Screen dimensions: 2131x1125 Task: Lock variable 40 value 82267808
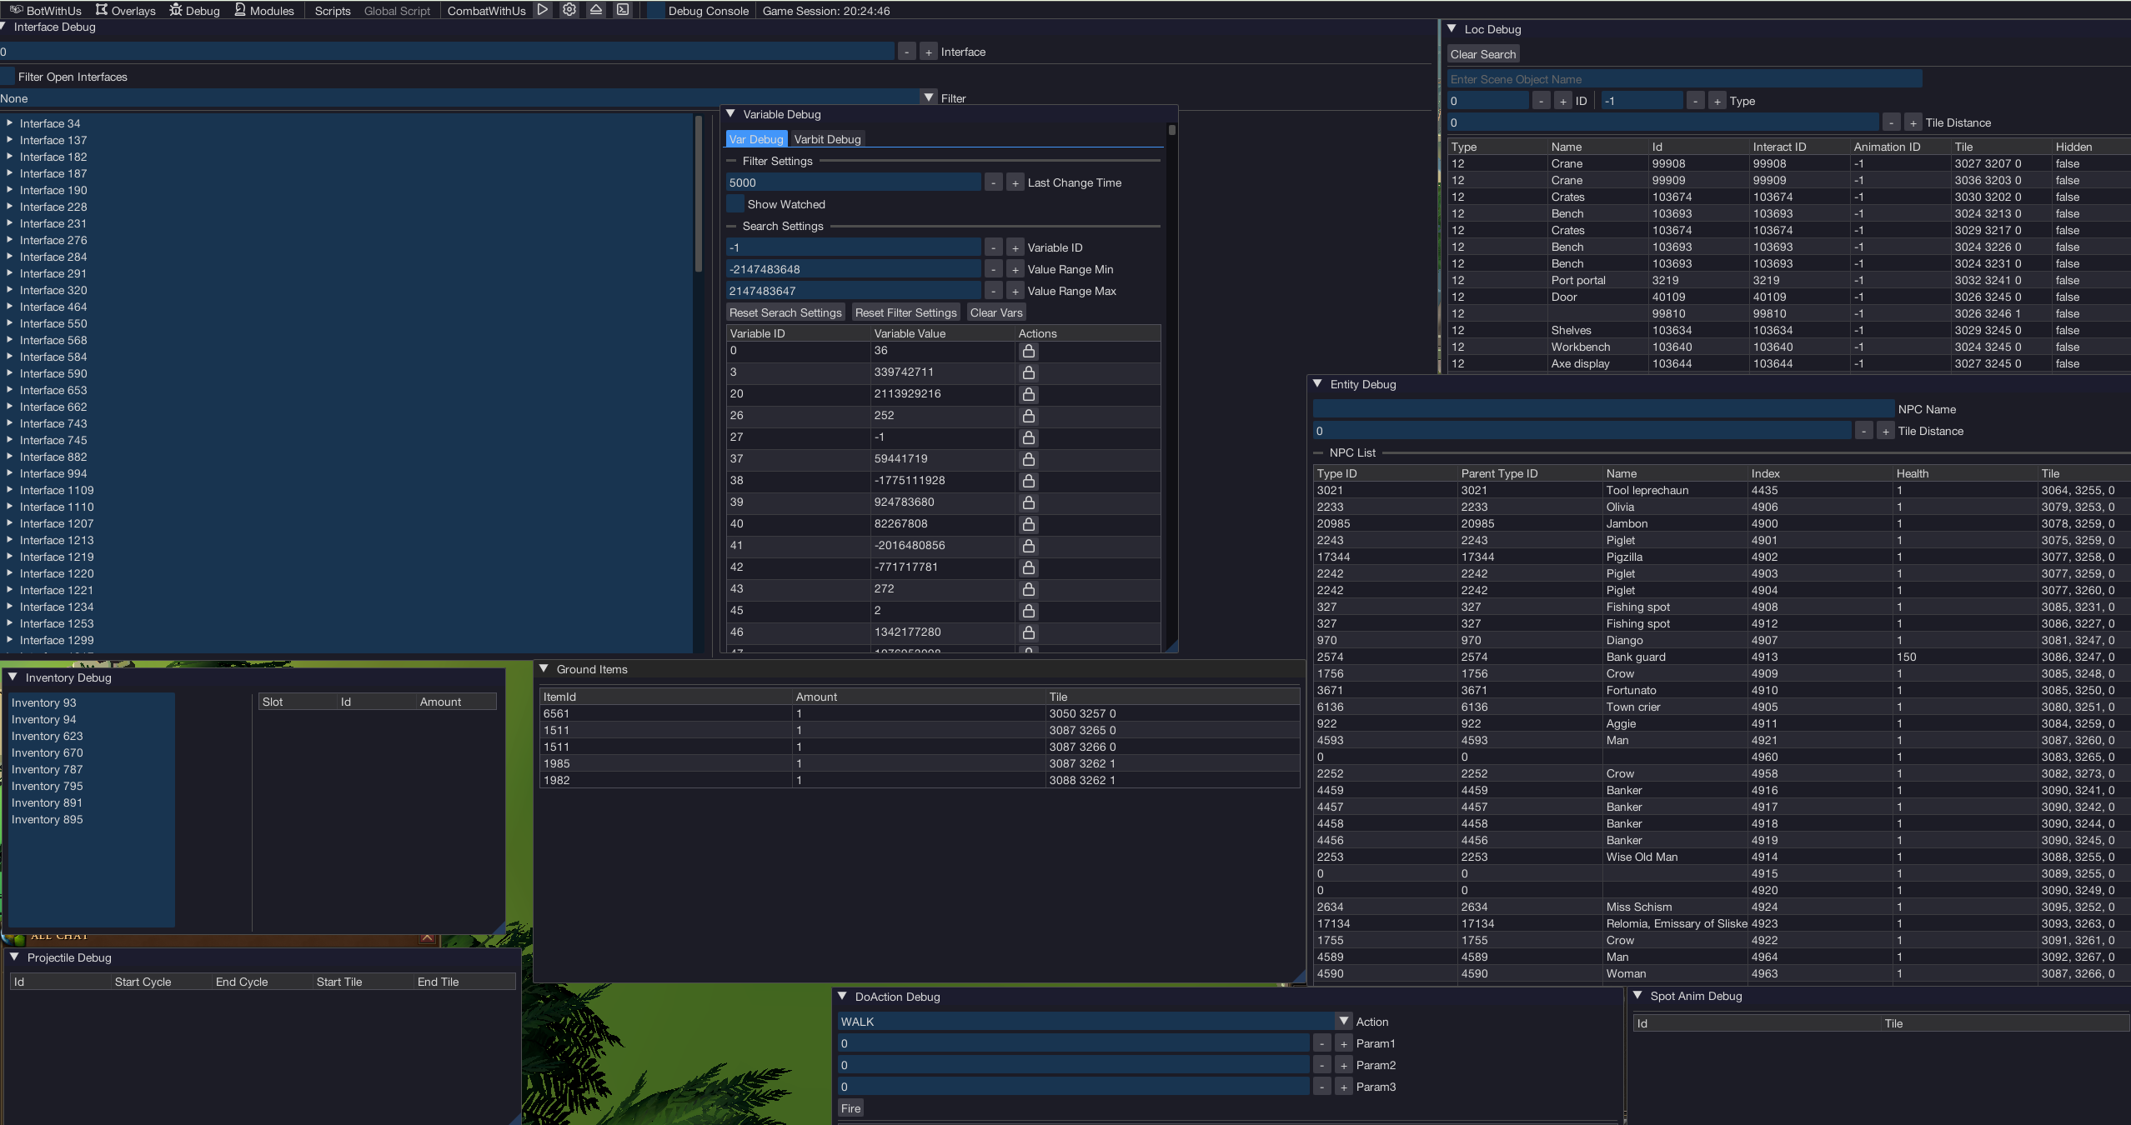1029,524
